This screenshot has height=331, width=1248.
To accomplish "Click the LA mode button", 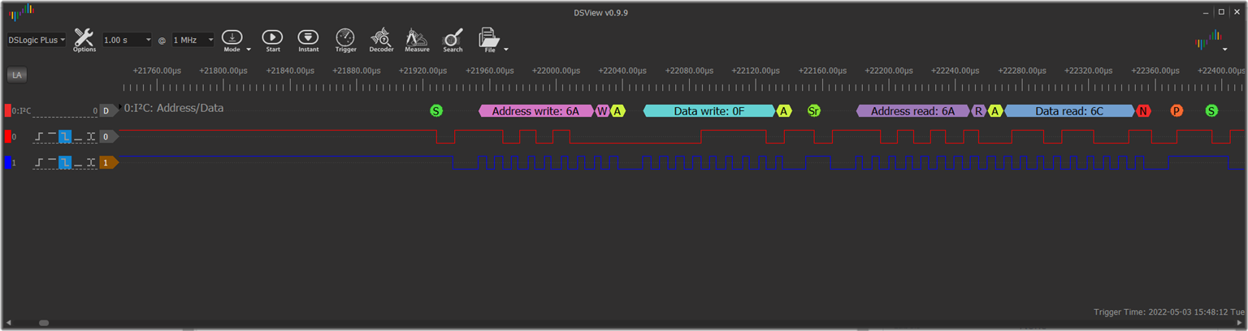I will pos(16,75).
